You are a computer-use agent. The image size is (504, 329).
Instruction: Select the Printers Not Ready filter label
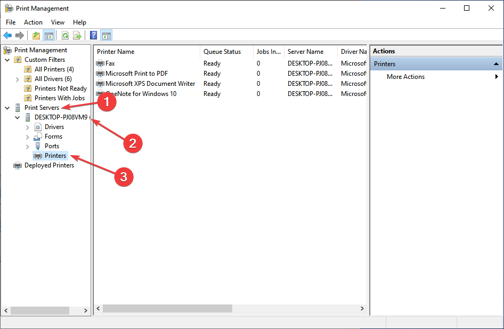(61, 89)
